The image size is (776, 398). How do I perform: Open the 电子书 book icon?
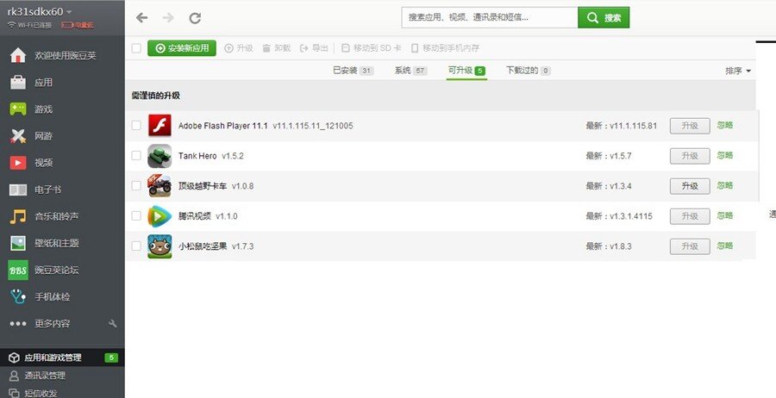click(18, 190)
